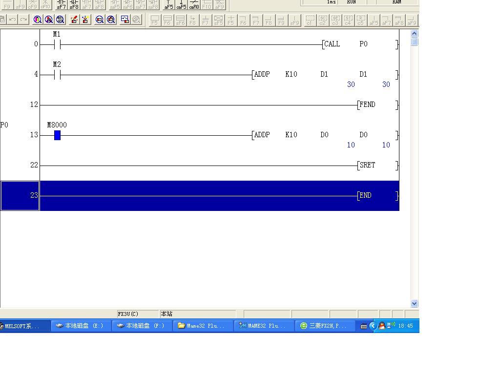Image resolution: width=500 pixels, height=375 pixels.
Task: Click the first magnifier find-device icon
Action: 38,20
